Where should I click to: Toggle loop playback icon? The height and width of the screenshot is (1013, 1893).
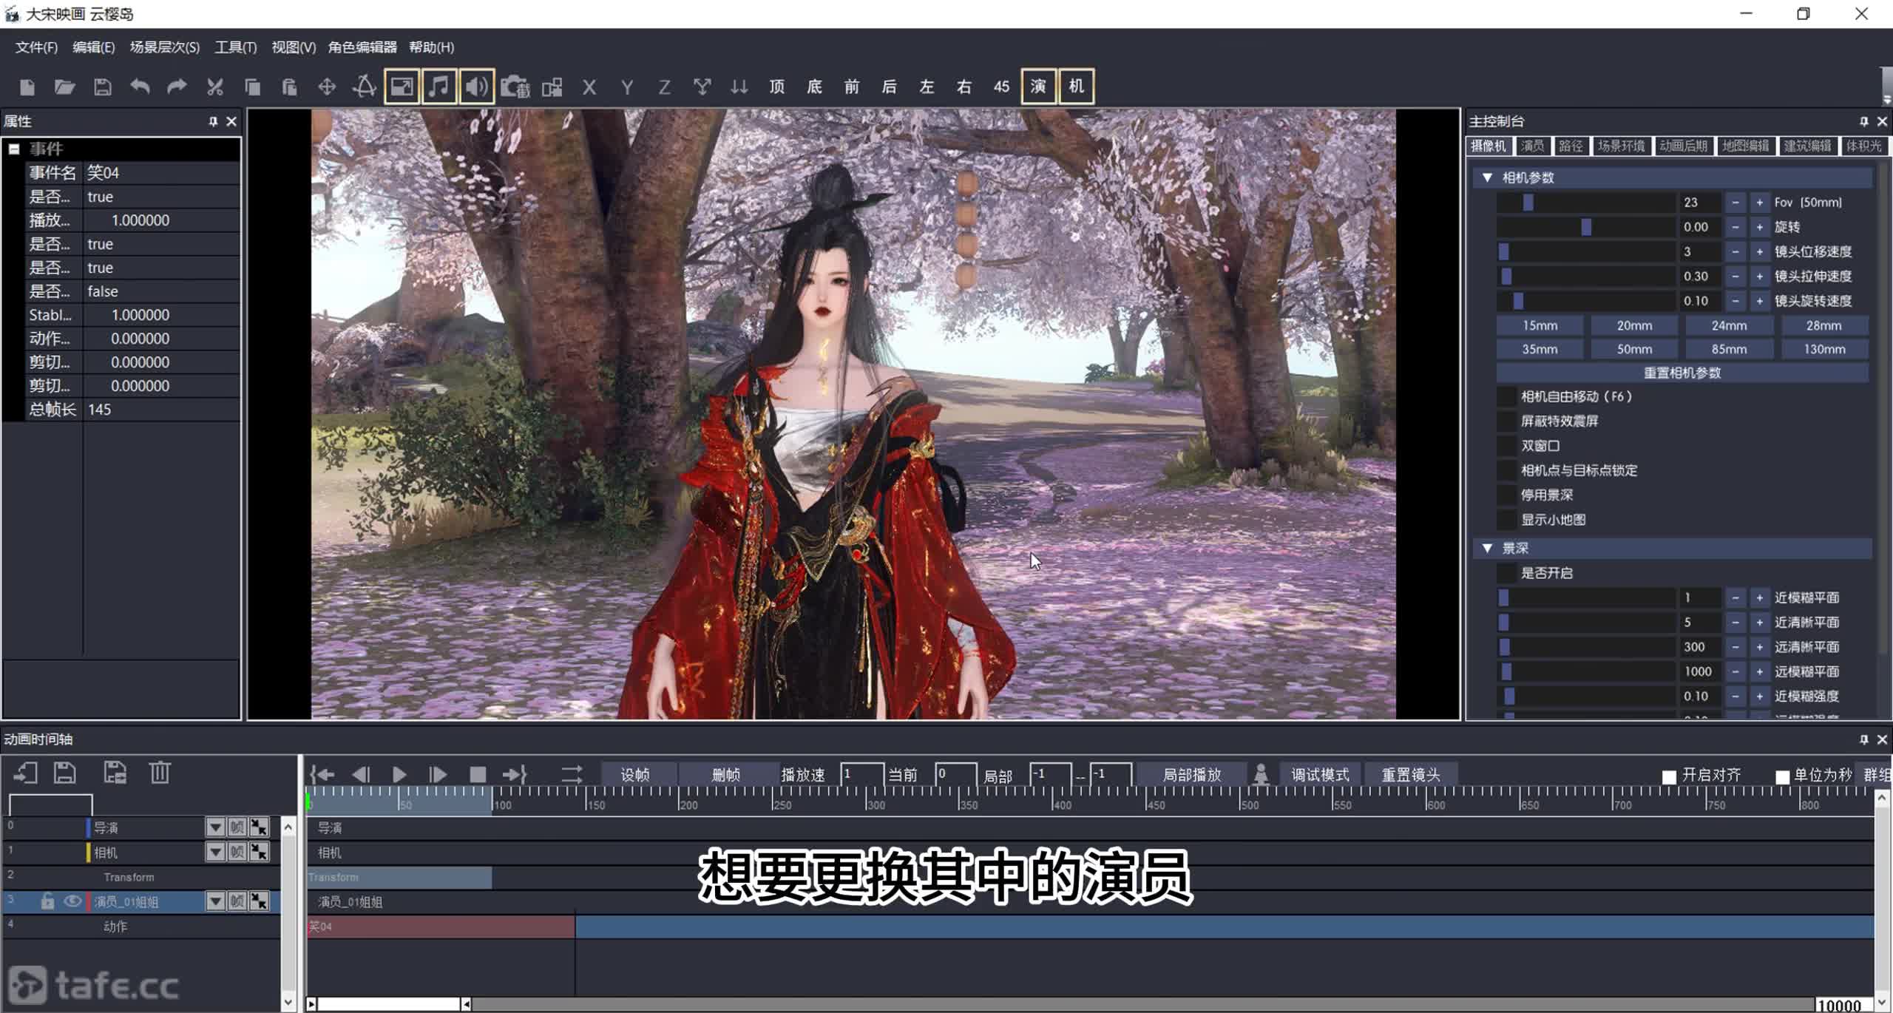tap(572, 775)
